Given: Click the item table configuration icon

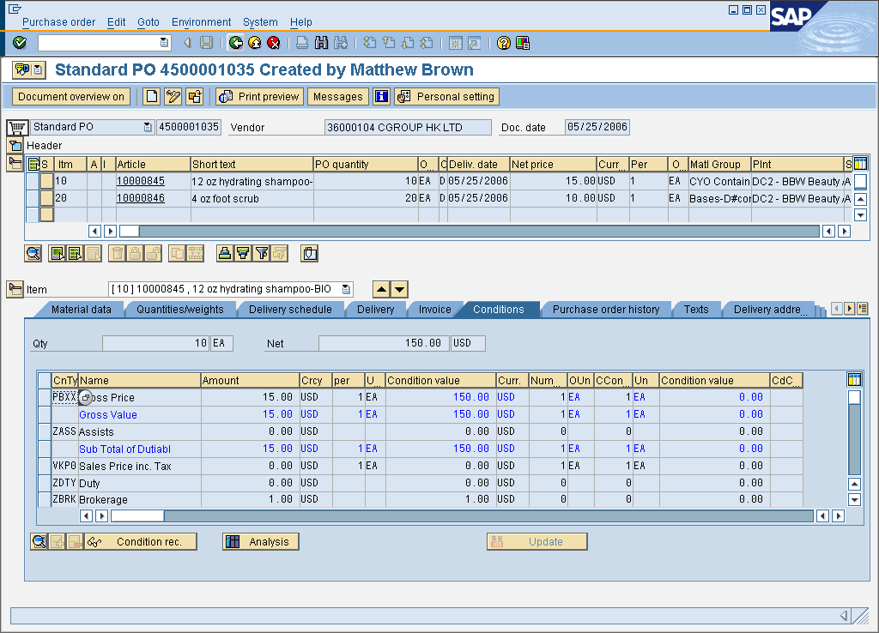Looking at the screenshot, I should pyautogui.click(x=860, y=164).
